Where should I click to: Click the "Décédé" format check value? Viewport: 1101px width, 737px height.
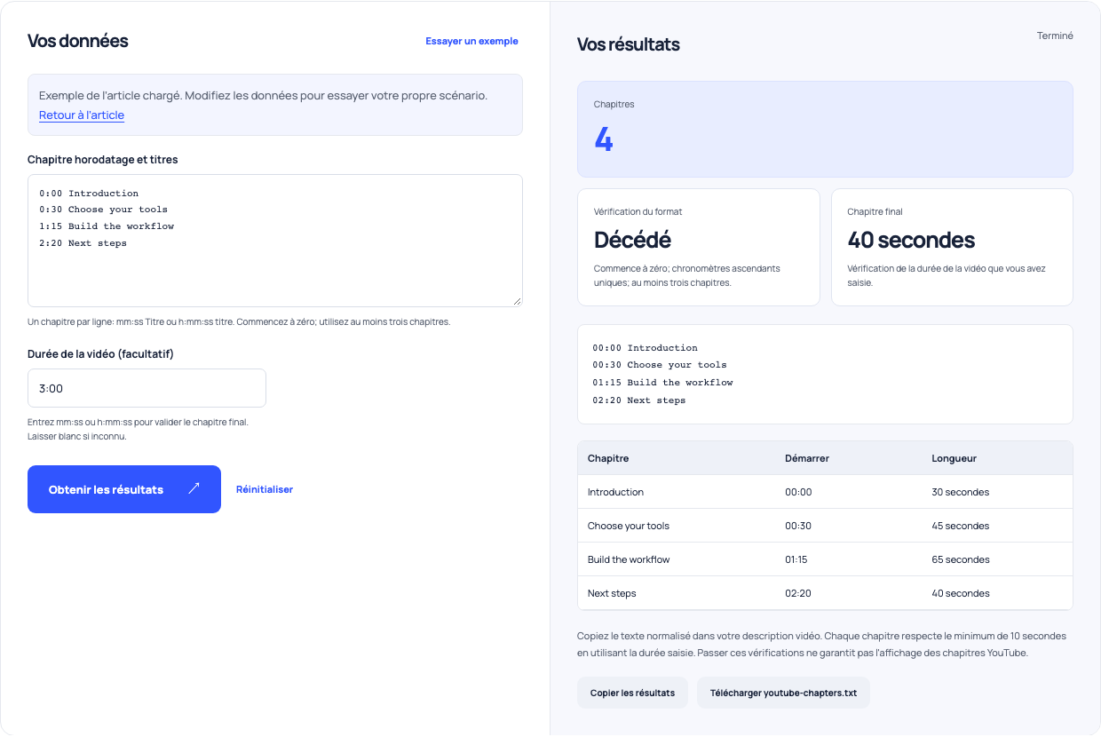click(x=632, y=240)
